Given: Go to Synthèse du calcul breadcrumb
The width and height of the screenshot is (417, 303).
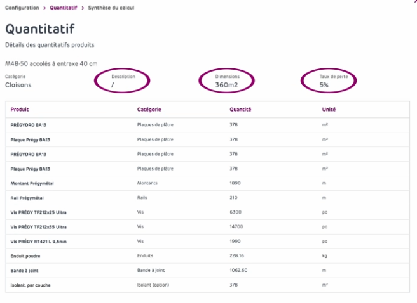Looking at the screenshot, I should tap(111, 8).
